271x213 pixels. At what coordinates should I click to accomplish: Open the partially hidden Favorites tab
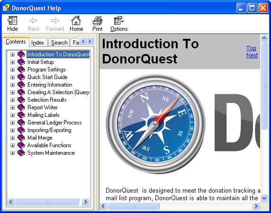(x=75, y=43)
